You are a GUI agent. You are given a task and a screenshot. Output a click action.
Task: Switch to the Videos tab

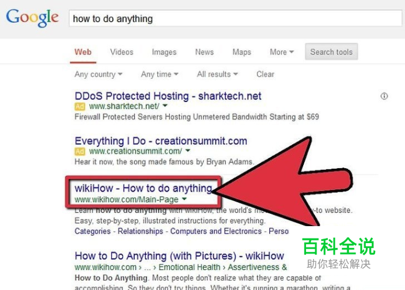[122, 52]
